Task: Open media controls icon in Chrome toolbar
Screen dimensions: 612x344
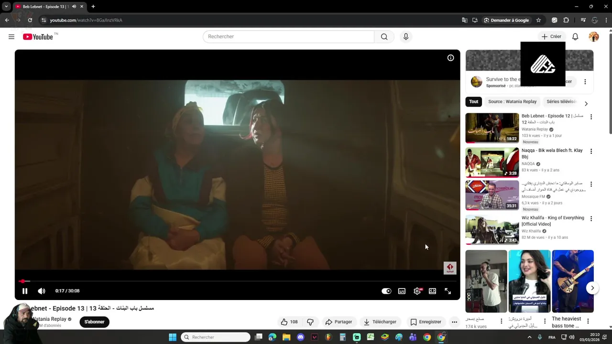Action: point(583,20)
